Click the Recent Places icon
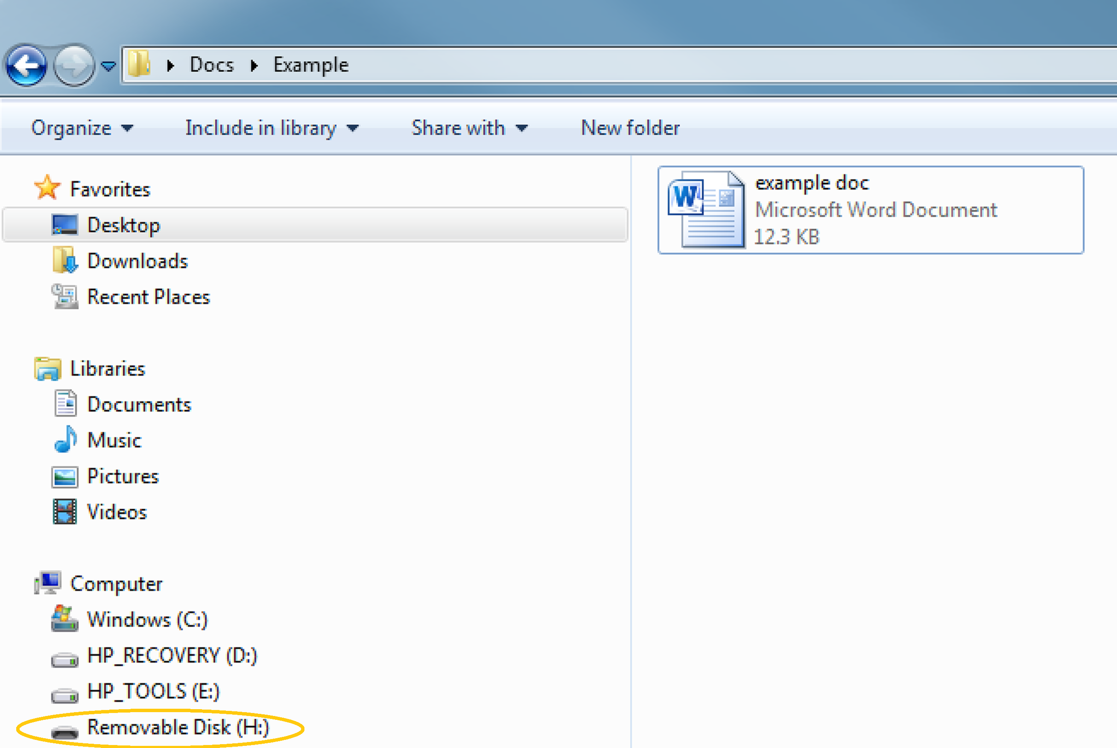1117x748 pixels. click(64, 296)
